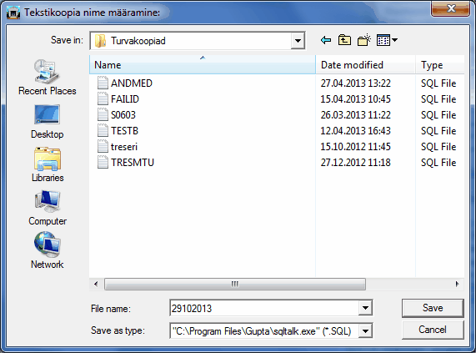Expand the Save in folder dropdown

[x=298, y=41]
